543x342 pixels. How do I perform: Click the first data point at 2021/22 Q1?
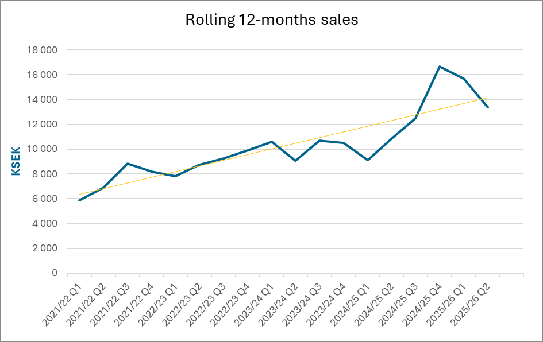(x=79, y=200)
